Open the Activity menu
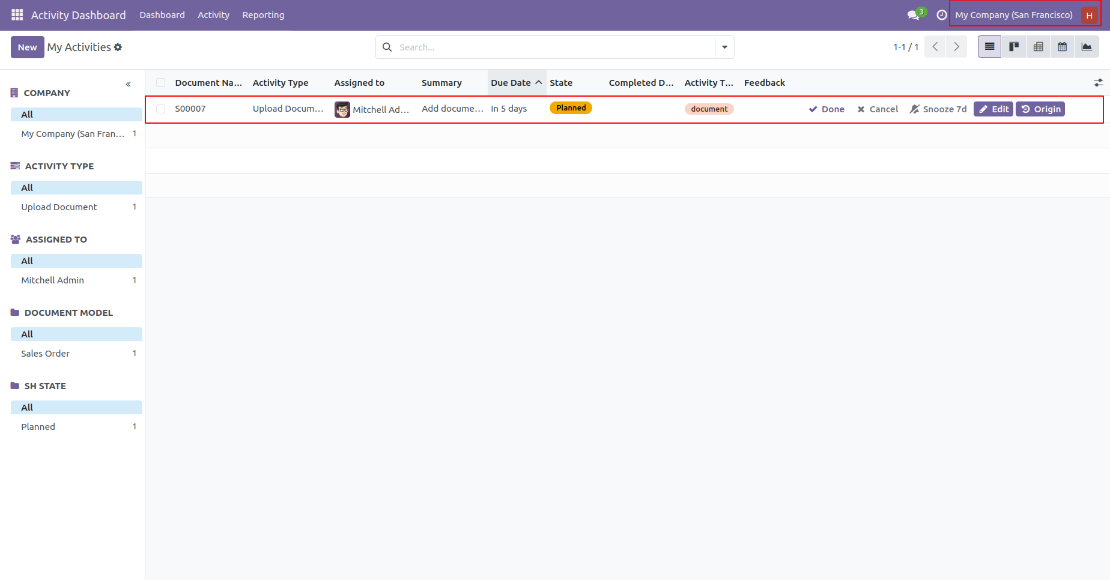Viewport: 1110px width, 580px height. click(213, 15)
